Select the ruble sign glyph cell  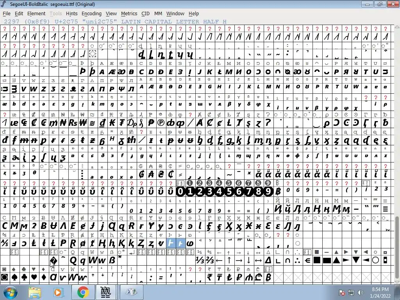click(239, 277)
